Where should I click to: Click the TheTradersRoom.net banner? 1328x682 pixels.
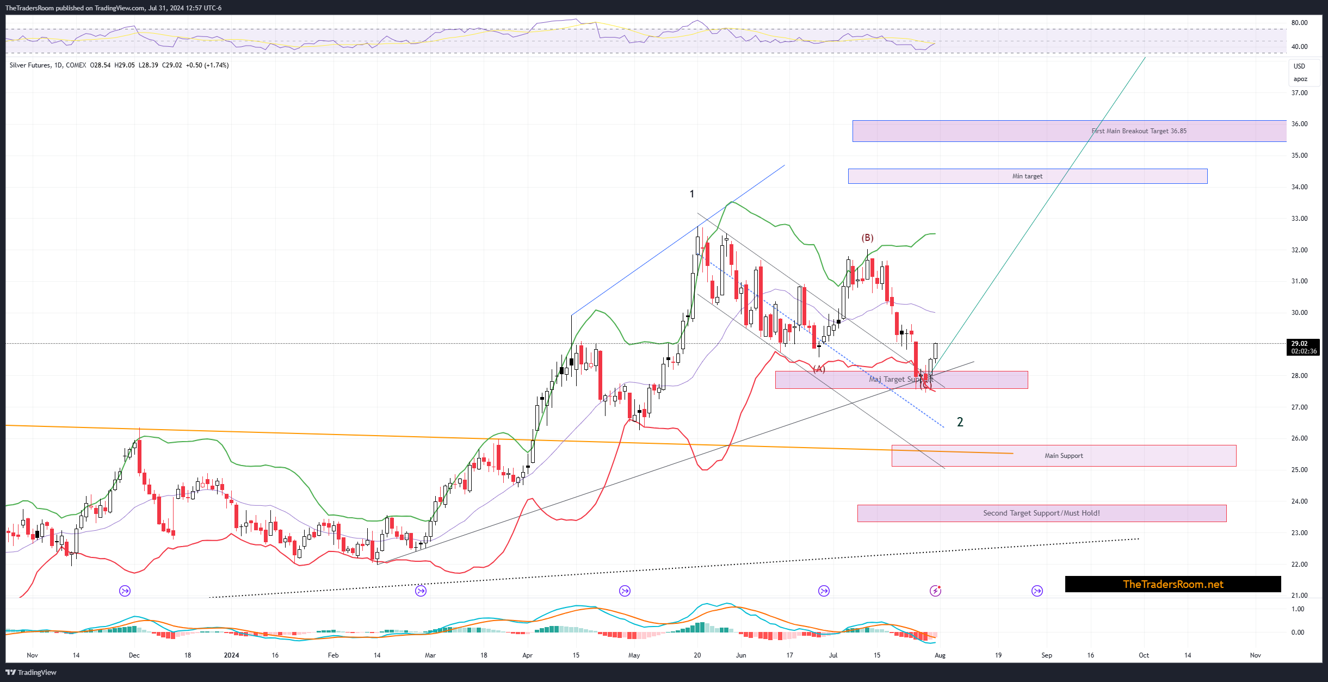point(1172,584)
